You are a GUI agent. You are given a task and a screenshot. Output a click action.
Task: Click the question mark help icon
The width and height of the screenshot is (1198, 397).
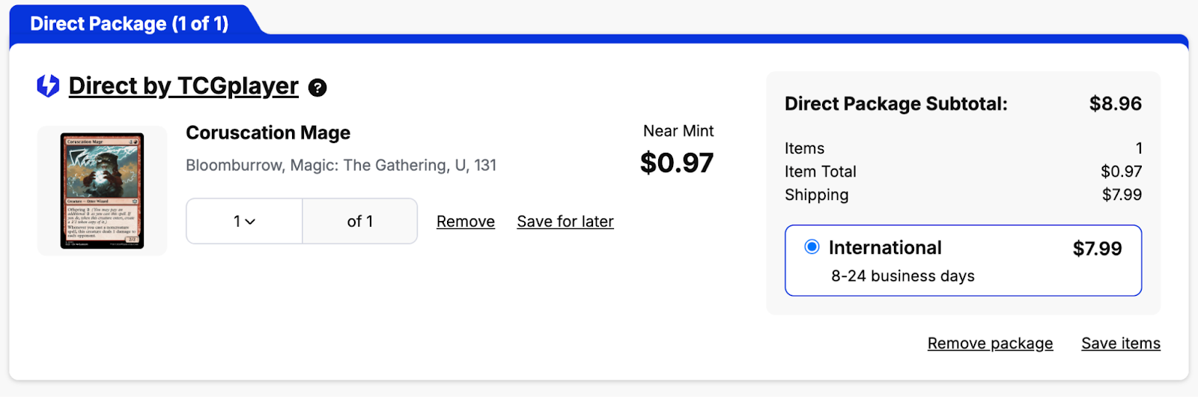tap(317, 88)
